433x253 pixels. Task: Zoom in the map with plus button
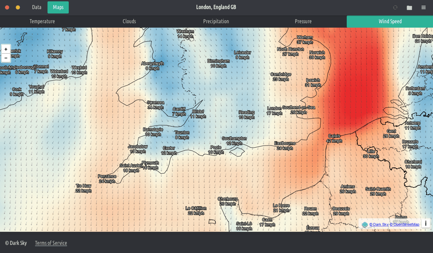pyautogui.click(x=6, y=49)
